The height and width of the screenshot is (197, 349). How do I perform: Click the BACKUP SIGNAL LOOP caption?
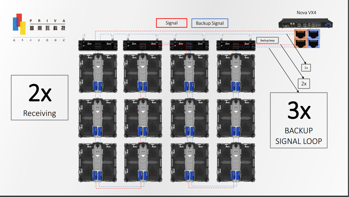coord(299,136)
